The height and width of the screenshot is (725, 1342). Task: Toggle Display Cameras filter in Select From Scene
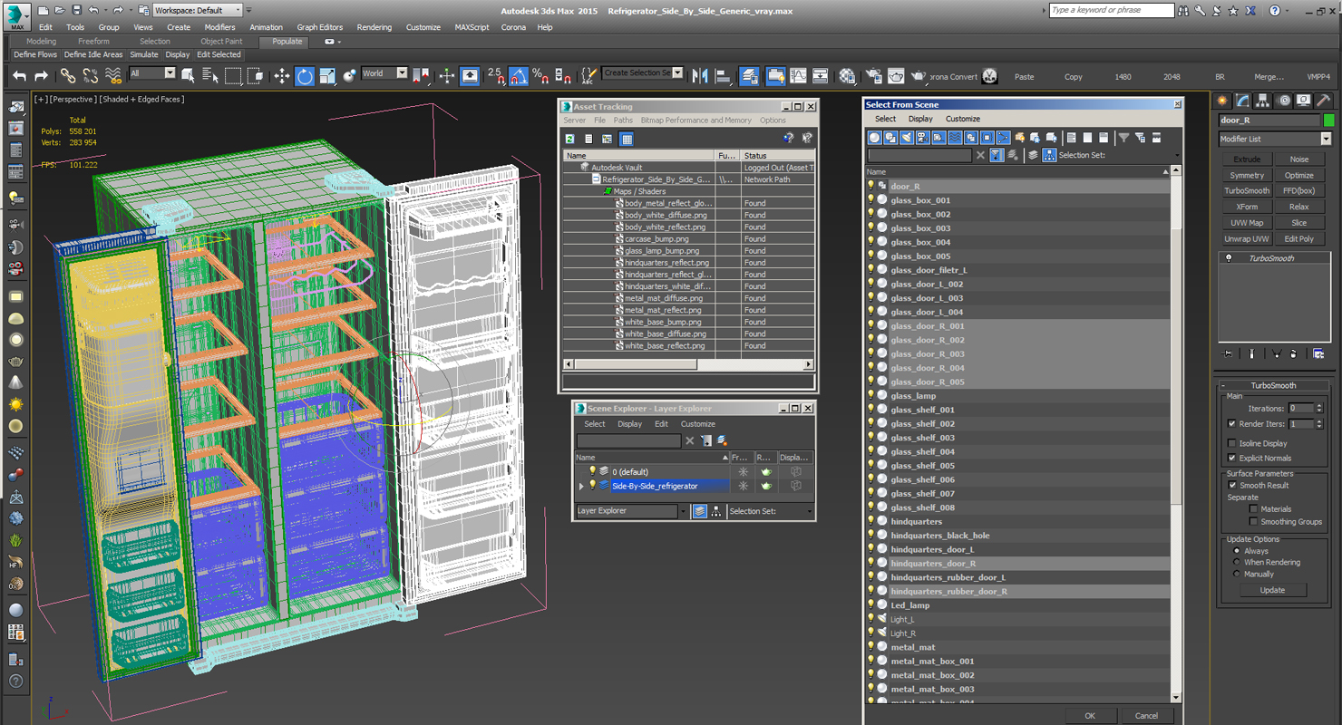922,138
